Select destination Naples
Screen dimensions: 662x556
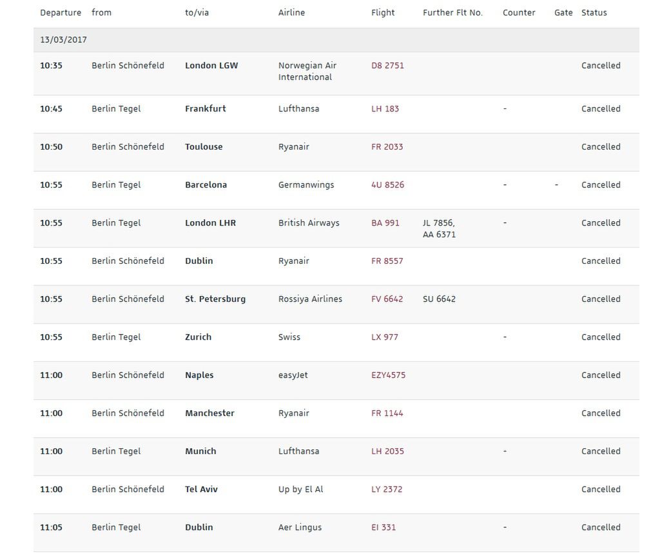[199, 375]
